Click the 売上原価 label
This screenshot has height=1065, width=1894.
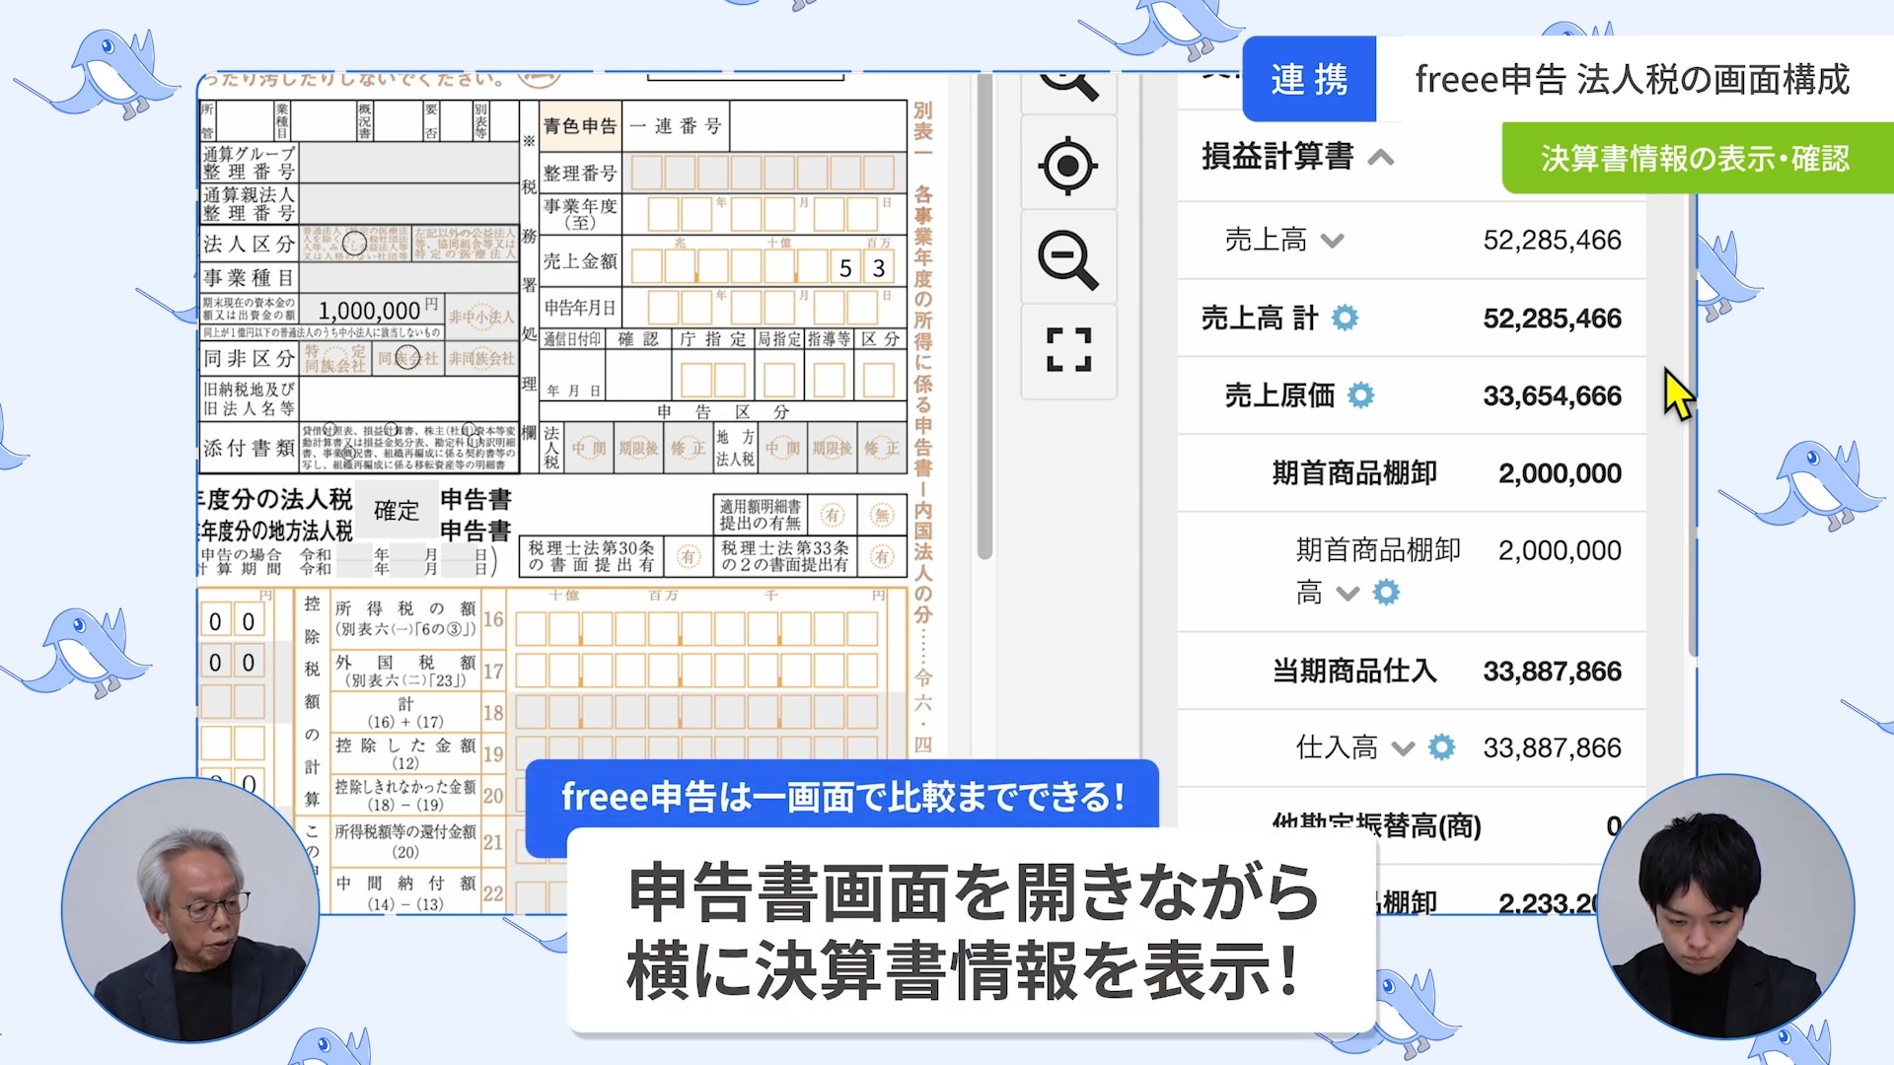pos(1279,395)
